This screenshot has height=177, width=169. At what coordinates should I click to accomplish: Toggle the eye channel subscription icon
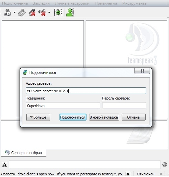pos(58,12)
